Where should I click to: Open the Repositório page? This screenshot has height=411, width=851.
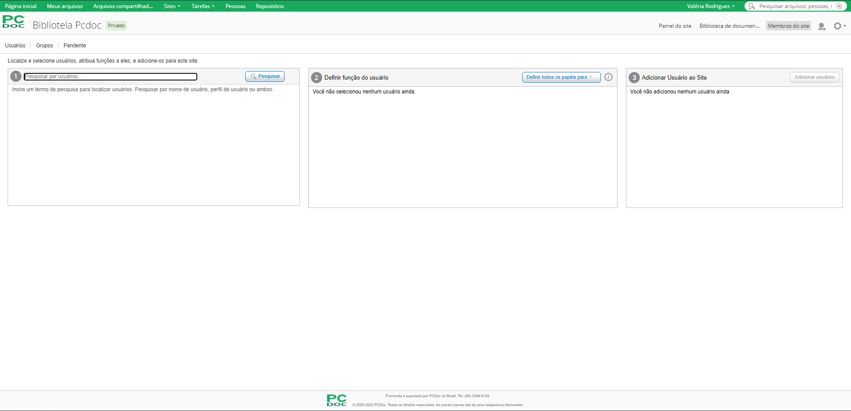coord(270,6)
